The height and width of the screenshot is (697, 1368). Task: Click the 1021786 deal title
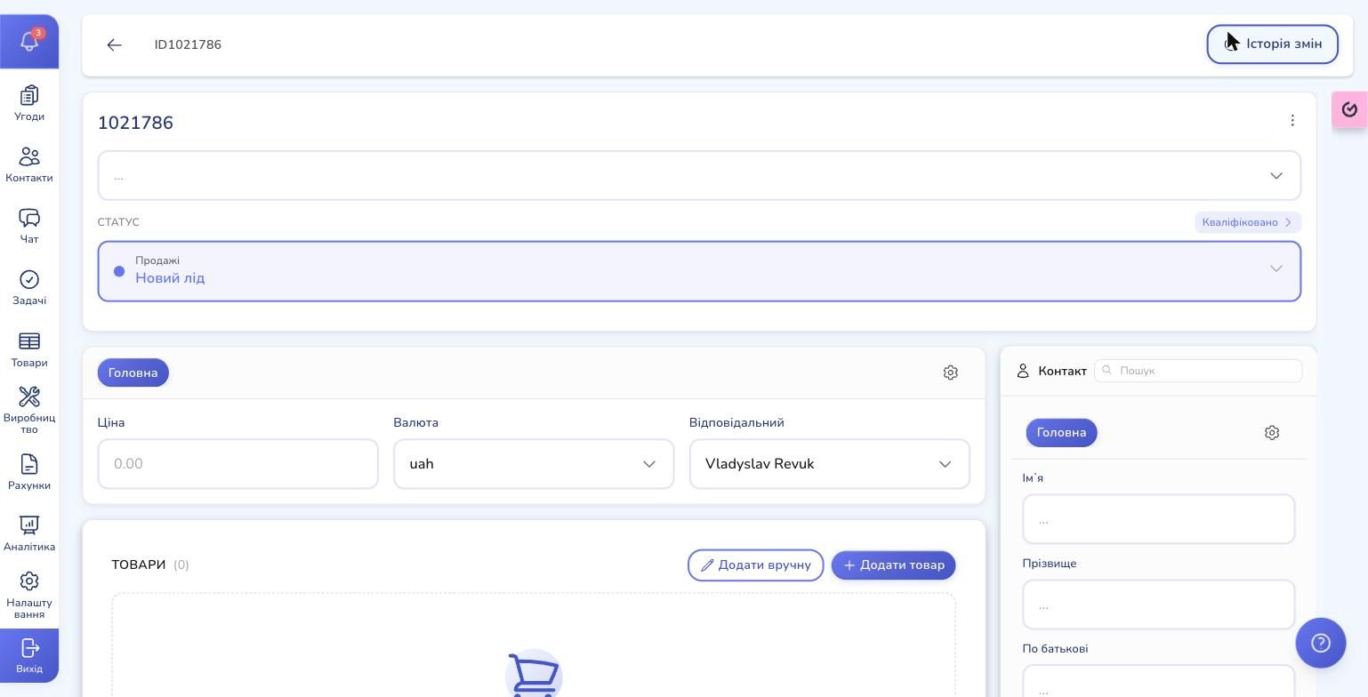point(135,123)
